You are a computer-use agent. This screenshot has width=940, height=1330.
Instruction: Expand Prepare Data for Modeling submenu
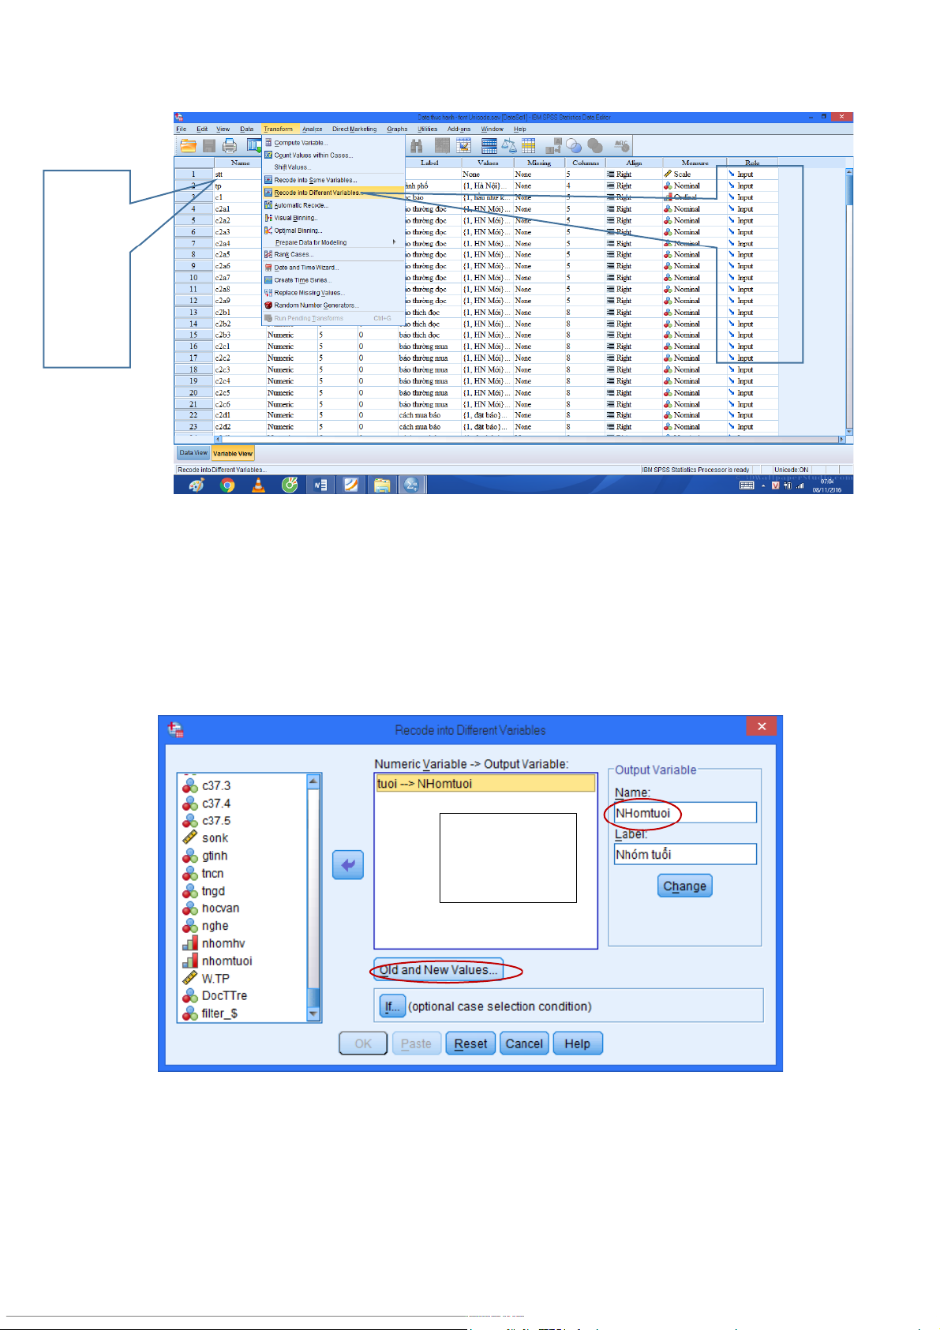(311, 242)
